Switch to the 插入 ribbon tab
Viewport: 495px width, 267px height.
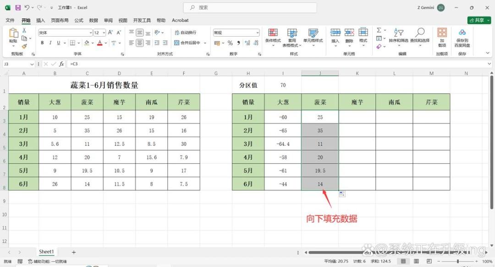pos(40,20)
